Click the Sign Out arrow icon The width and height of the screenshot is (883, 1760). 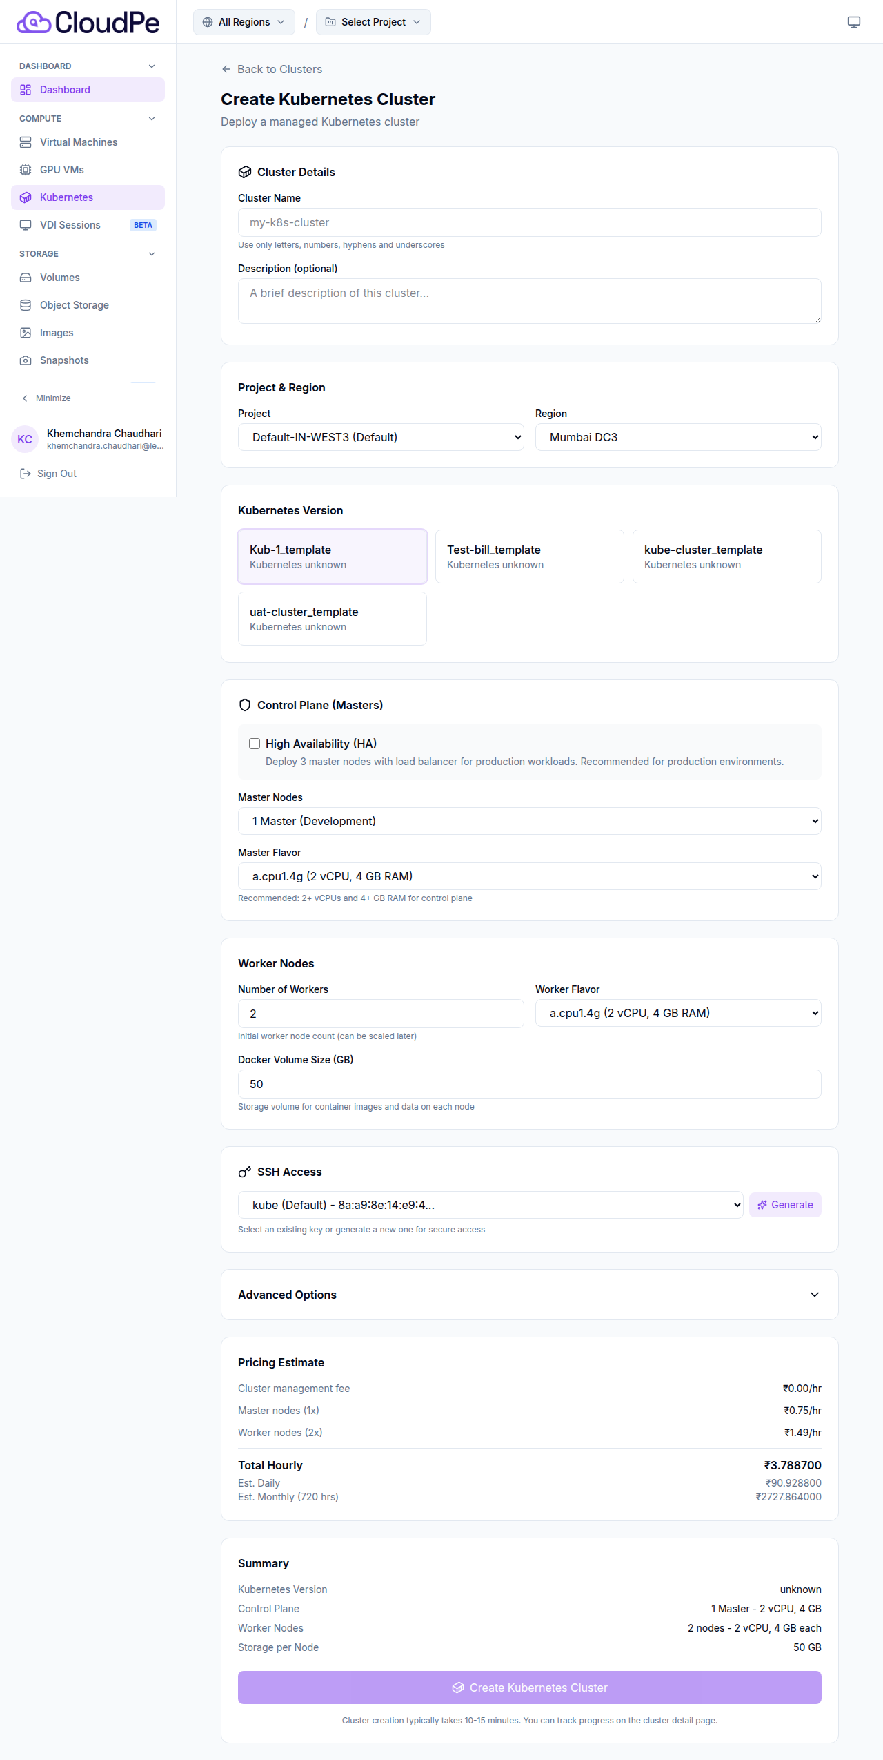tap(26, 474)
